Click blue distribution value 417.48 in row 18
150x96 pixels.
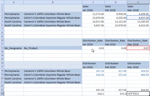pos(116,71)
